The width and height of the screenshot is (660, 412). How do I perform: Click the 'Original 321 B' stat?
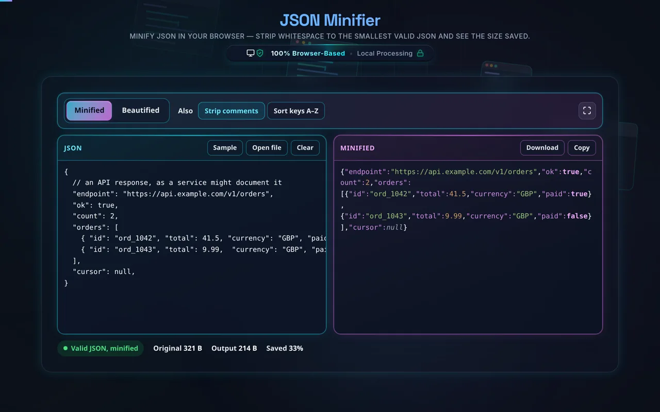178,348
